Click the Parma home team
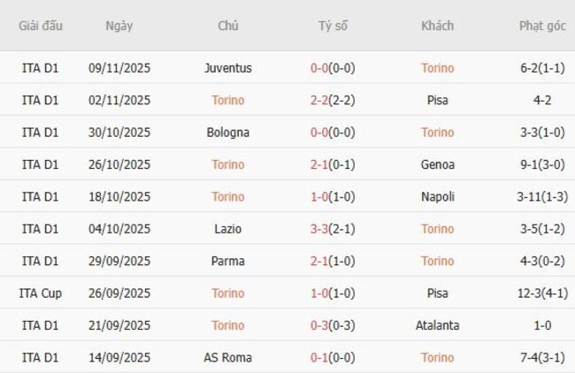The height and width of the screenshot is (373, 575). (x=227, y=262)
